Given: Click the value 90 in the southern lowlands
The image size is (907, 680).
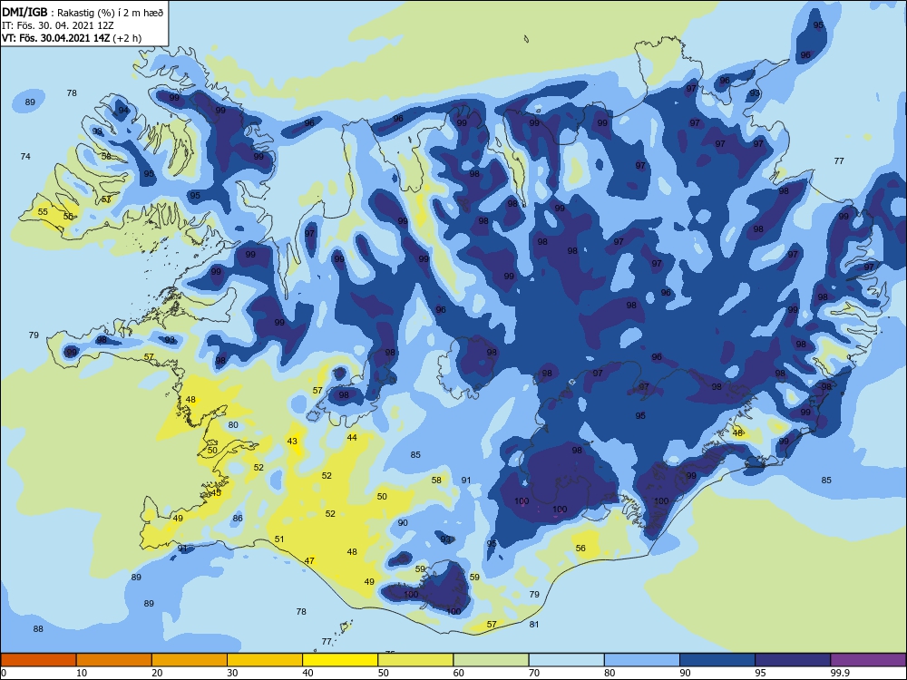Looking at the screenshot, I should pos(403,523).
